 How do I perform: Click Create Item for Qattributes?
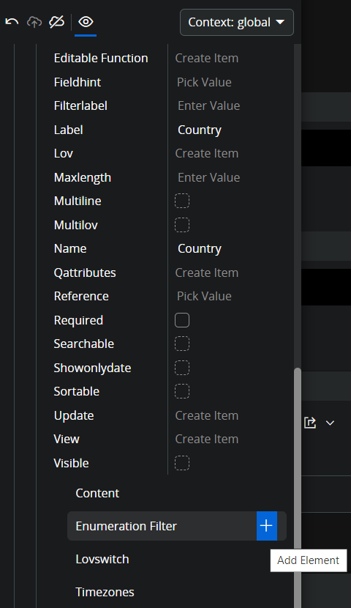tap(207, 273)
